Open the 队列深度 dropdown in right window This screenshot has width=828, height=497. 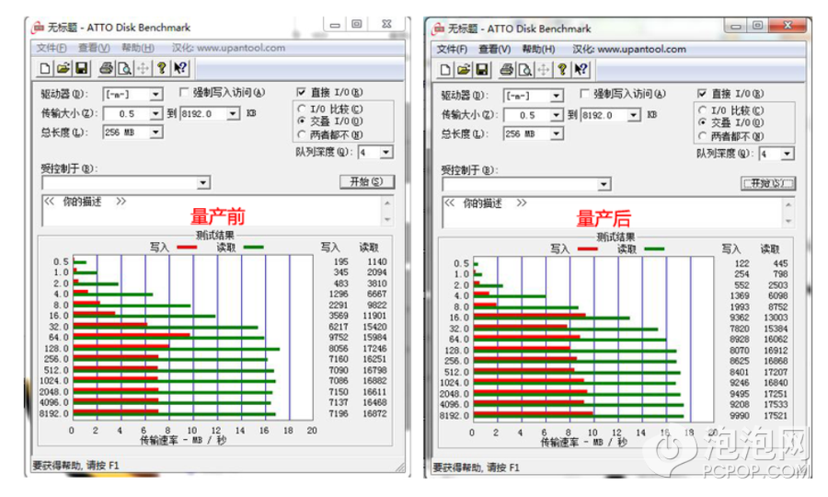coord(787,154)
